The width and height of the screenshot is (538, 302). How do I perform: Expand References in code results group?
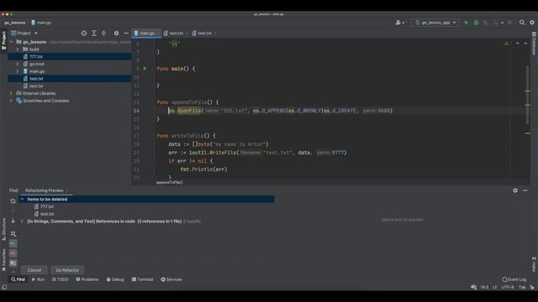pos(23,221)
